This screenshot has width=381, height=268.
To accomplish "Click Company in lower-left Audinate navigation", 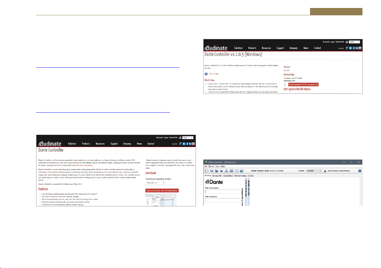I will tap(127, 144).
